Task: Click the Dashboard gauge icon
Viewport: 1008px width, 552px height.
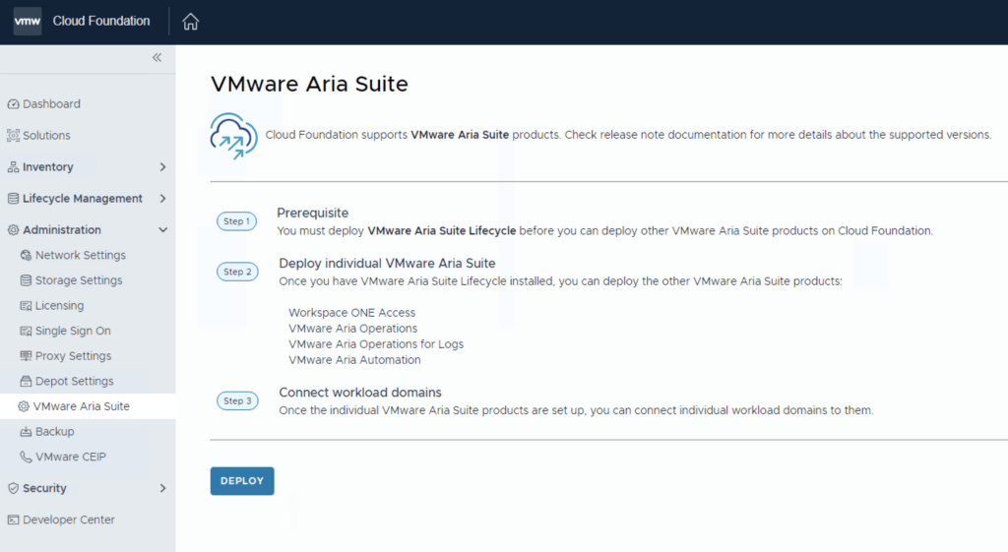Action: tap(13, 104)
